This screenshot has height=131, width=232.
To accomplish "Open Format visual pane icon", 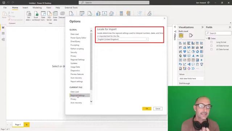I will pyautogui.click(x=191, y=35).
